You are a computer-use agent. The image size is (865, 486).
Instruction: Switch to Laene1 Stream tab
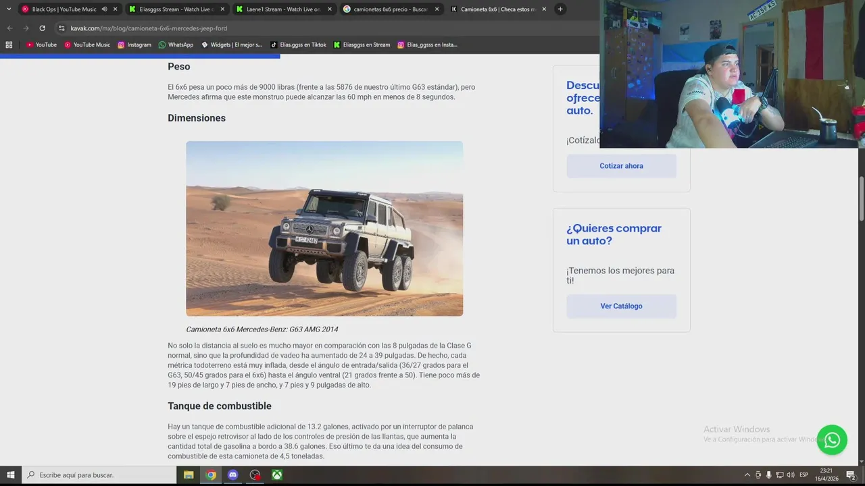(x=284, y=9)
